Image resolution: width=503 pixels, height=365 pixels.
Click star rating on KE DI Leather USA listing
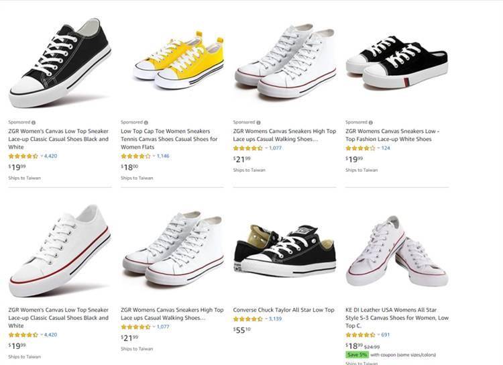point(360,335)
